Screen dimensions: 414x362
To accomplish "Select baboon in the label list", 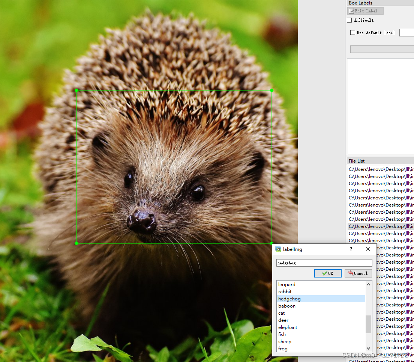I will click(x=321, y=306).
